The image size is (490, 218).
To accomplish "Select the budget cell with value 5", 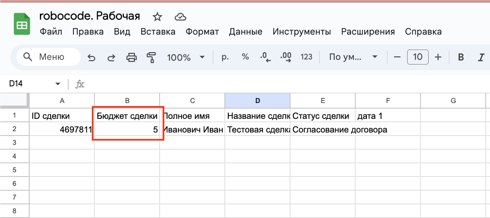I will click(127, 129).
